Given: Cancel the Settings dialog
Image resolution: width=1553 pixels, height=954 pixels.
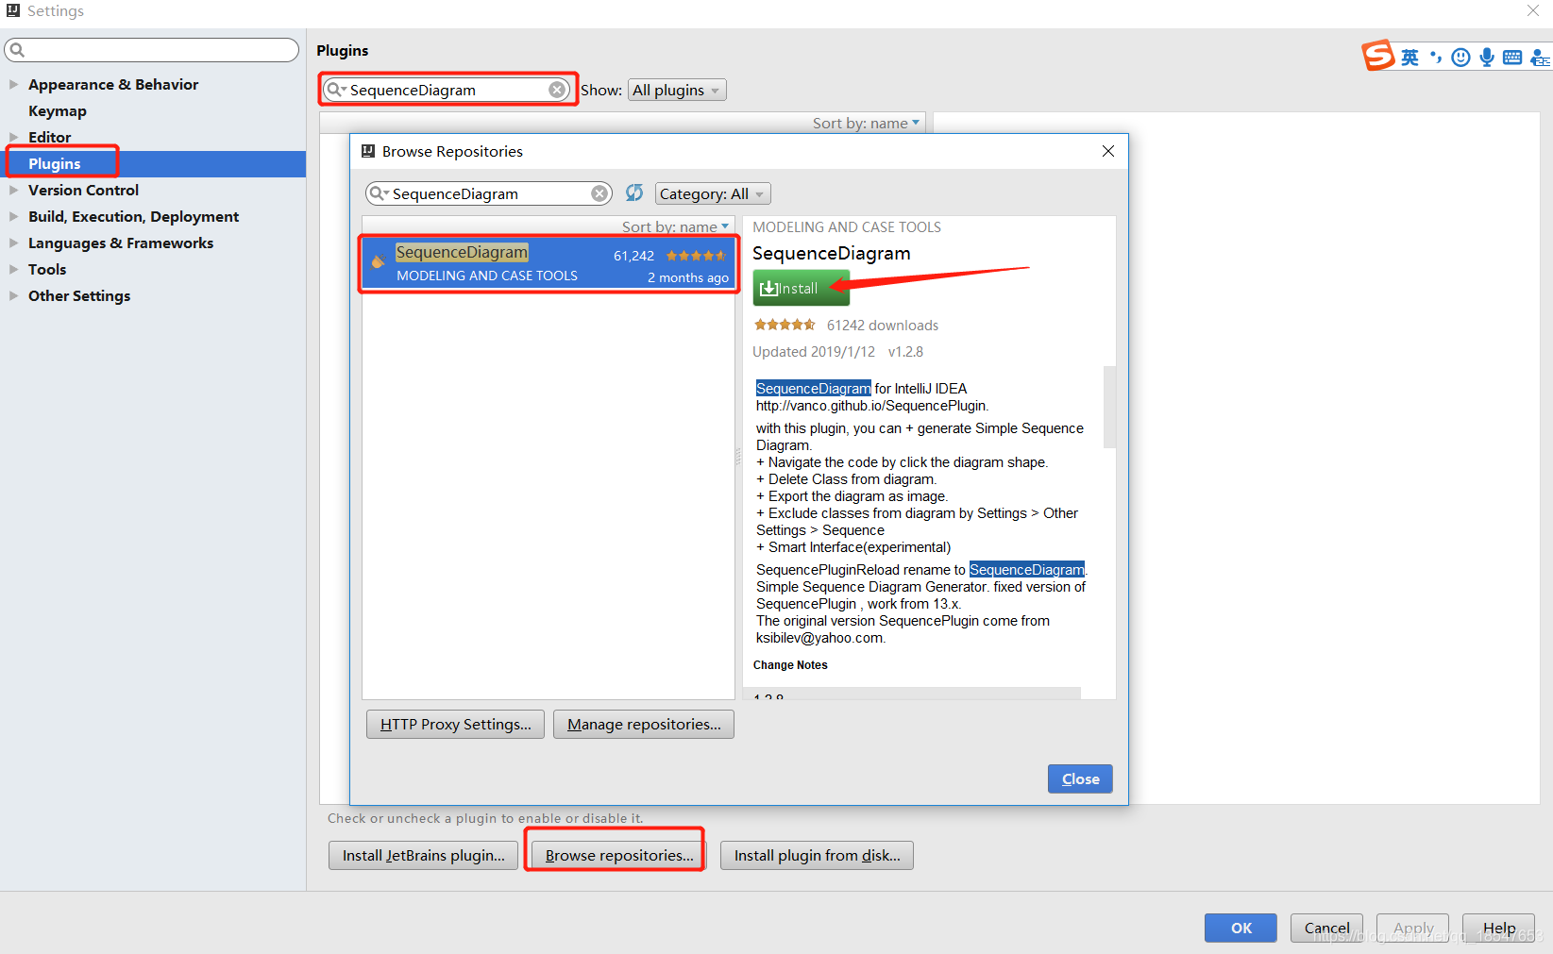Looking at the screenshot, I should [x=1326, y=928].
